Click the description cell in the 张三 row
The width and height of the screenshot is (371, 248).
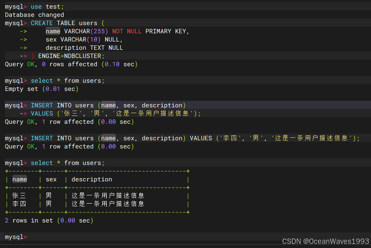click(x=108, y=196)
